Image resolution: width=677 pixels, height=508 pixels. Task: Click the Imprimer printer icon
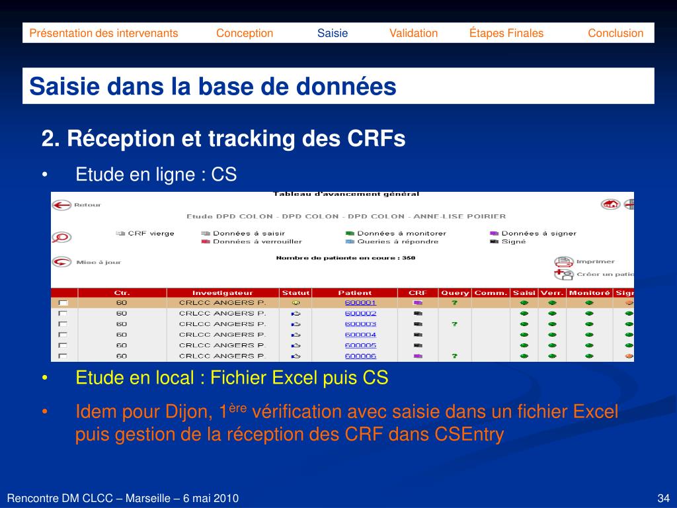click(563, 261)
